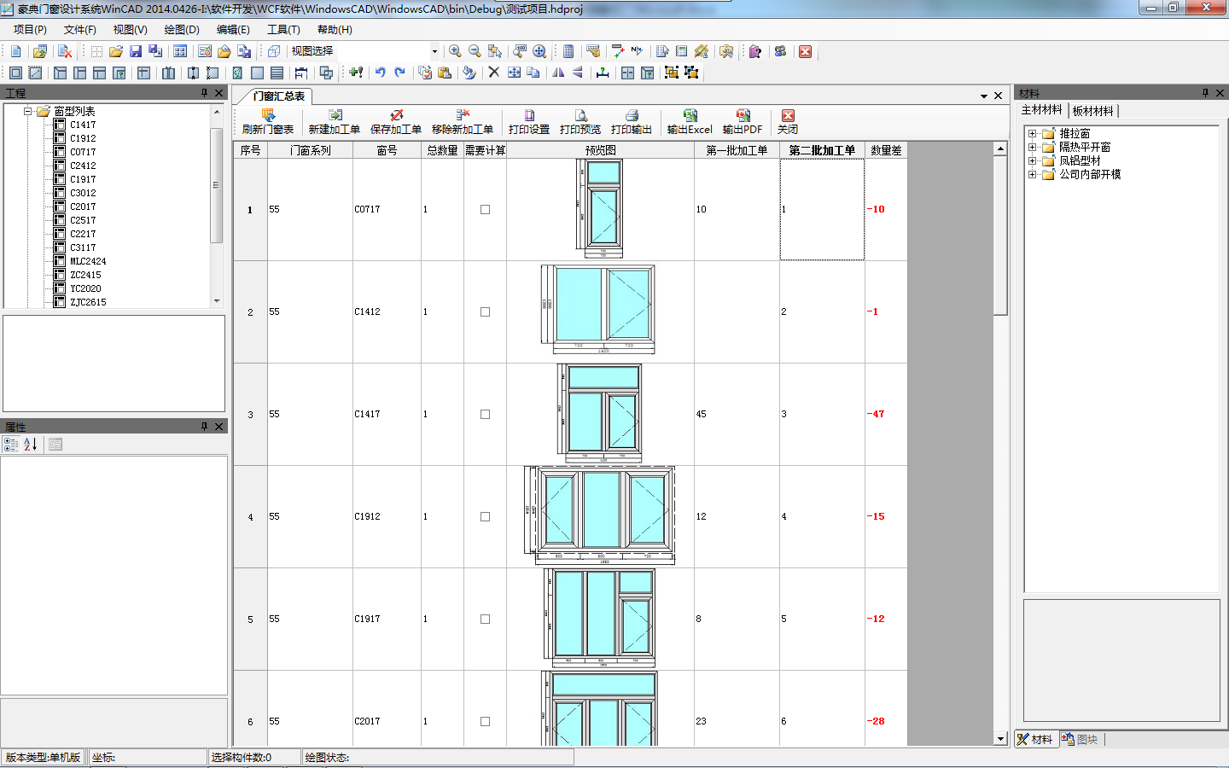Image resolution: width=1229 pixels, height=768 pixels.
Task: Click 新建加工单 to create work order
Action: click(335, 122)
